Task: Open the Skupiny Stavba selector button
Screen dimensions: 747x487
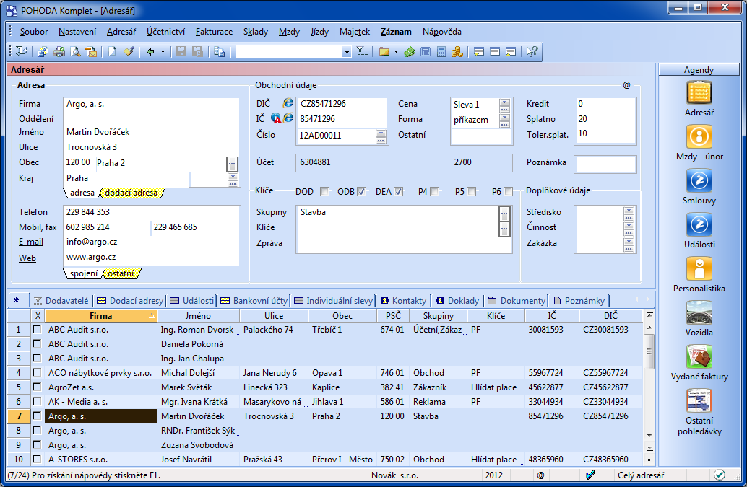Action: coord(504,214)
